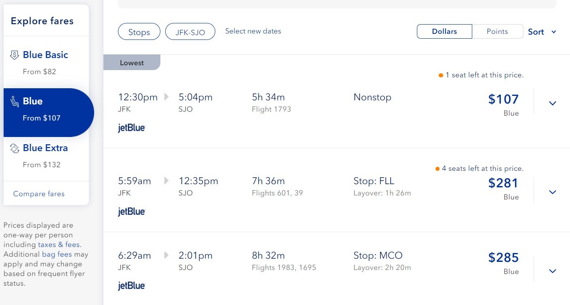Switch price display to Dollars
Screen dimensions: 570x305
[444, 31]
